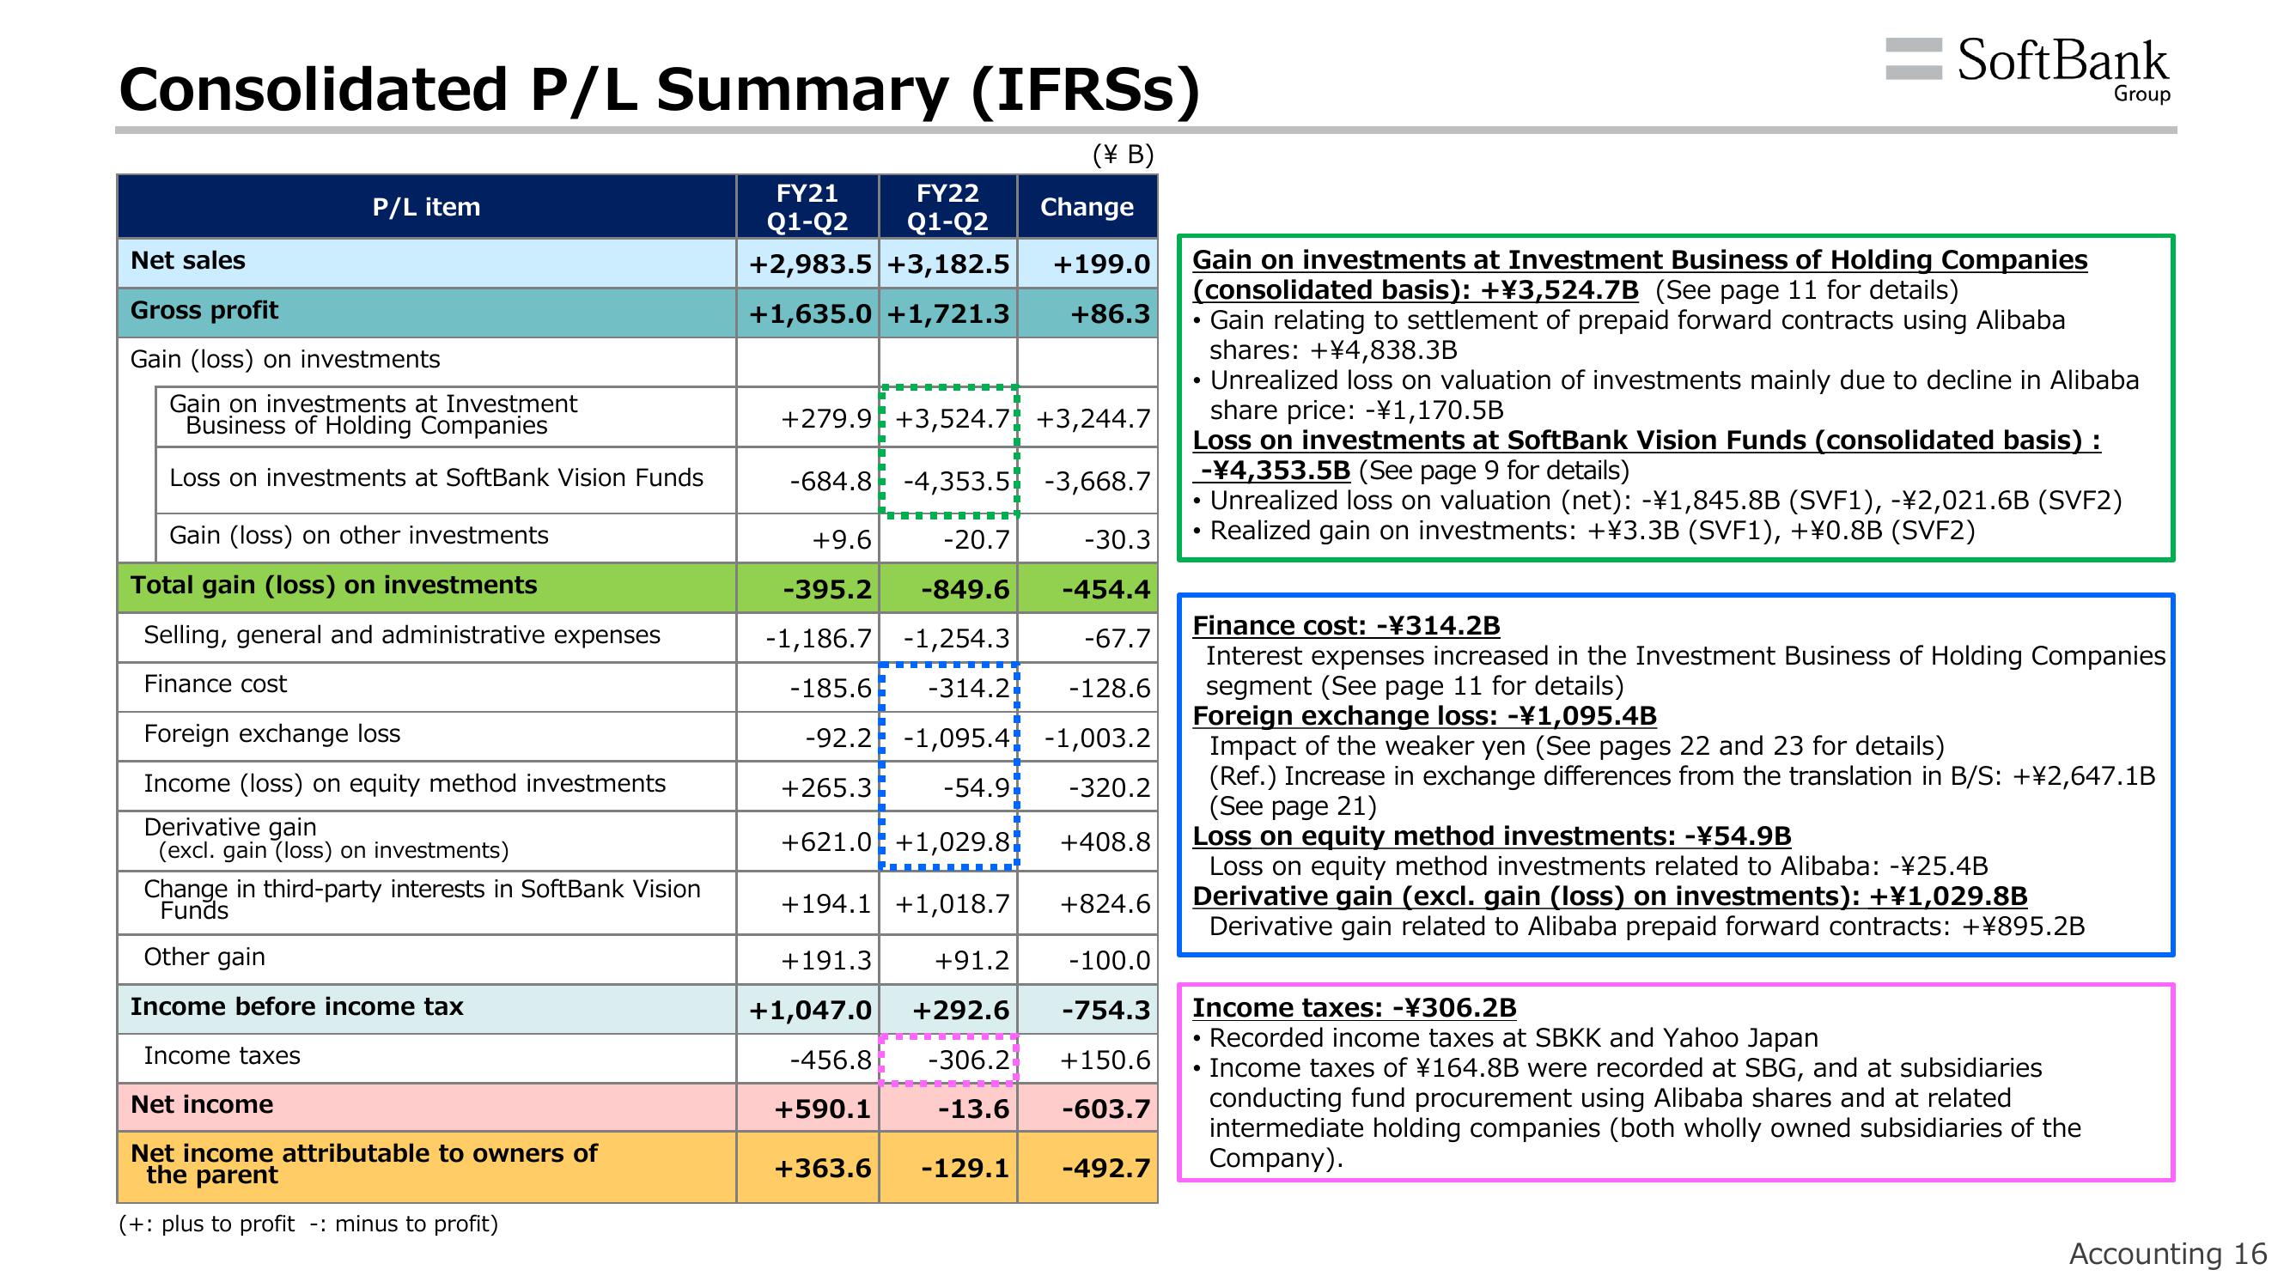Click the Gross profit value '+1,721.3'
The height and width of the screenshot is (1288, 2290).
tap(947, 314)
